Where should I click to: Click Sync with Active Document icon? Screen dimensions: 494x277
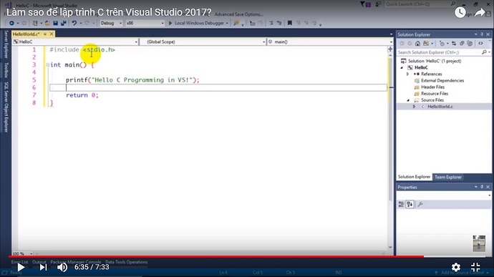click(454, 44)
